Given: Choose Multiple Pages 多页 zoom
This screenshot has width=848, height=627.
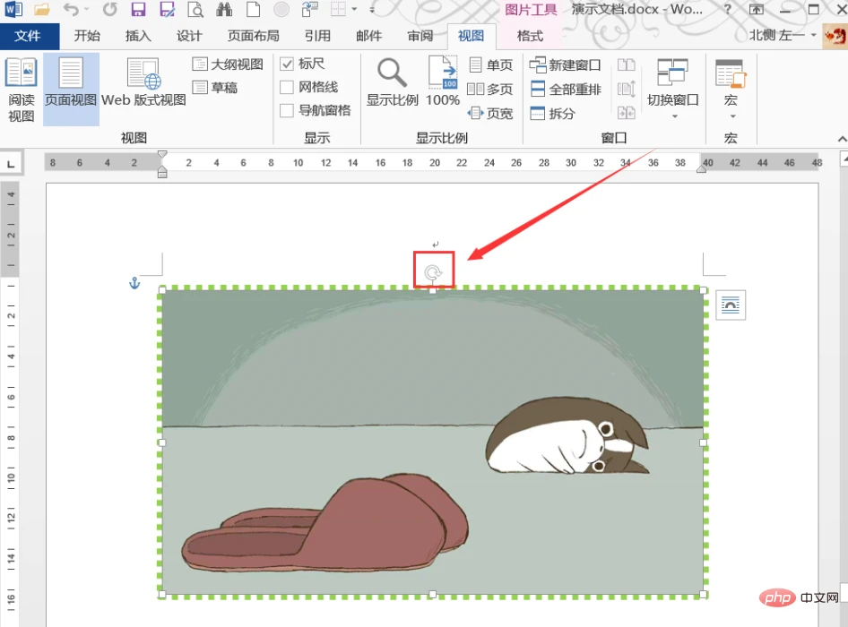Looking at the screenshot, I should (x=489, y=89).
